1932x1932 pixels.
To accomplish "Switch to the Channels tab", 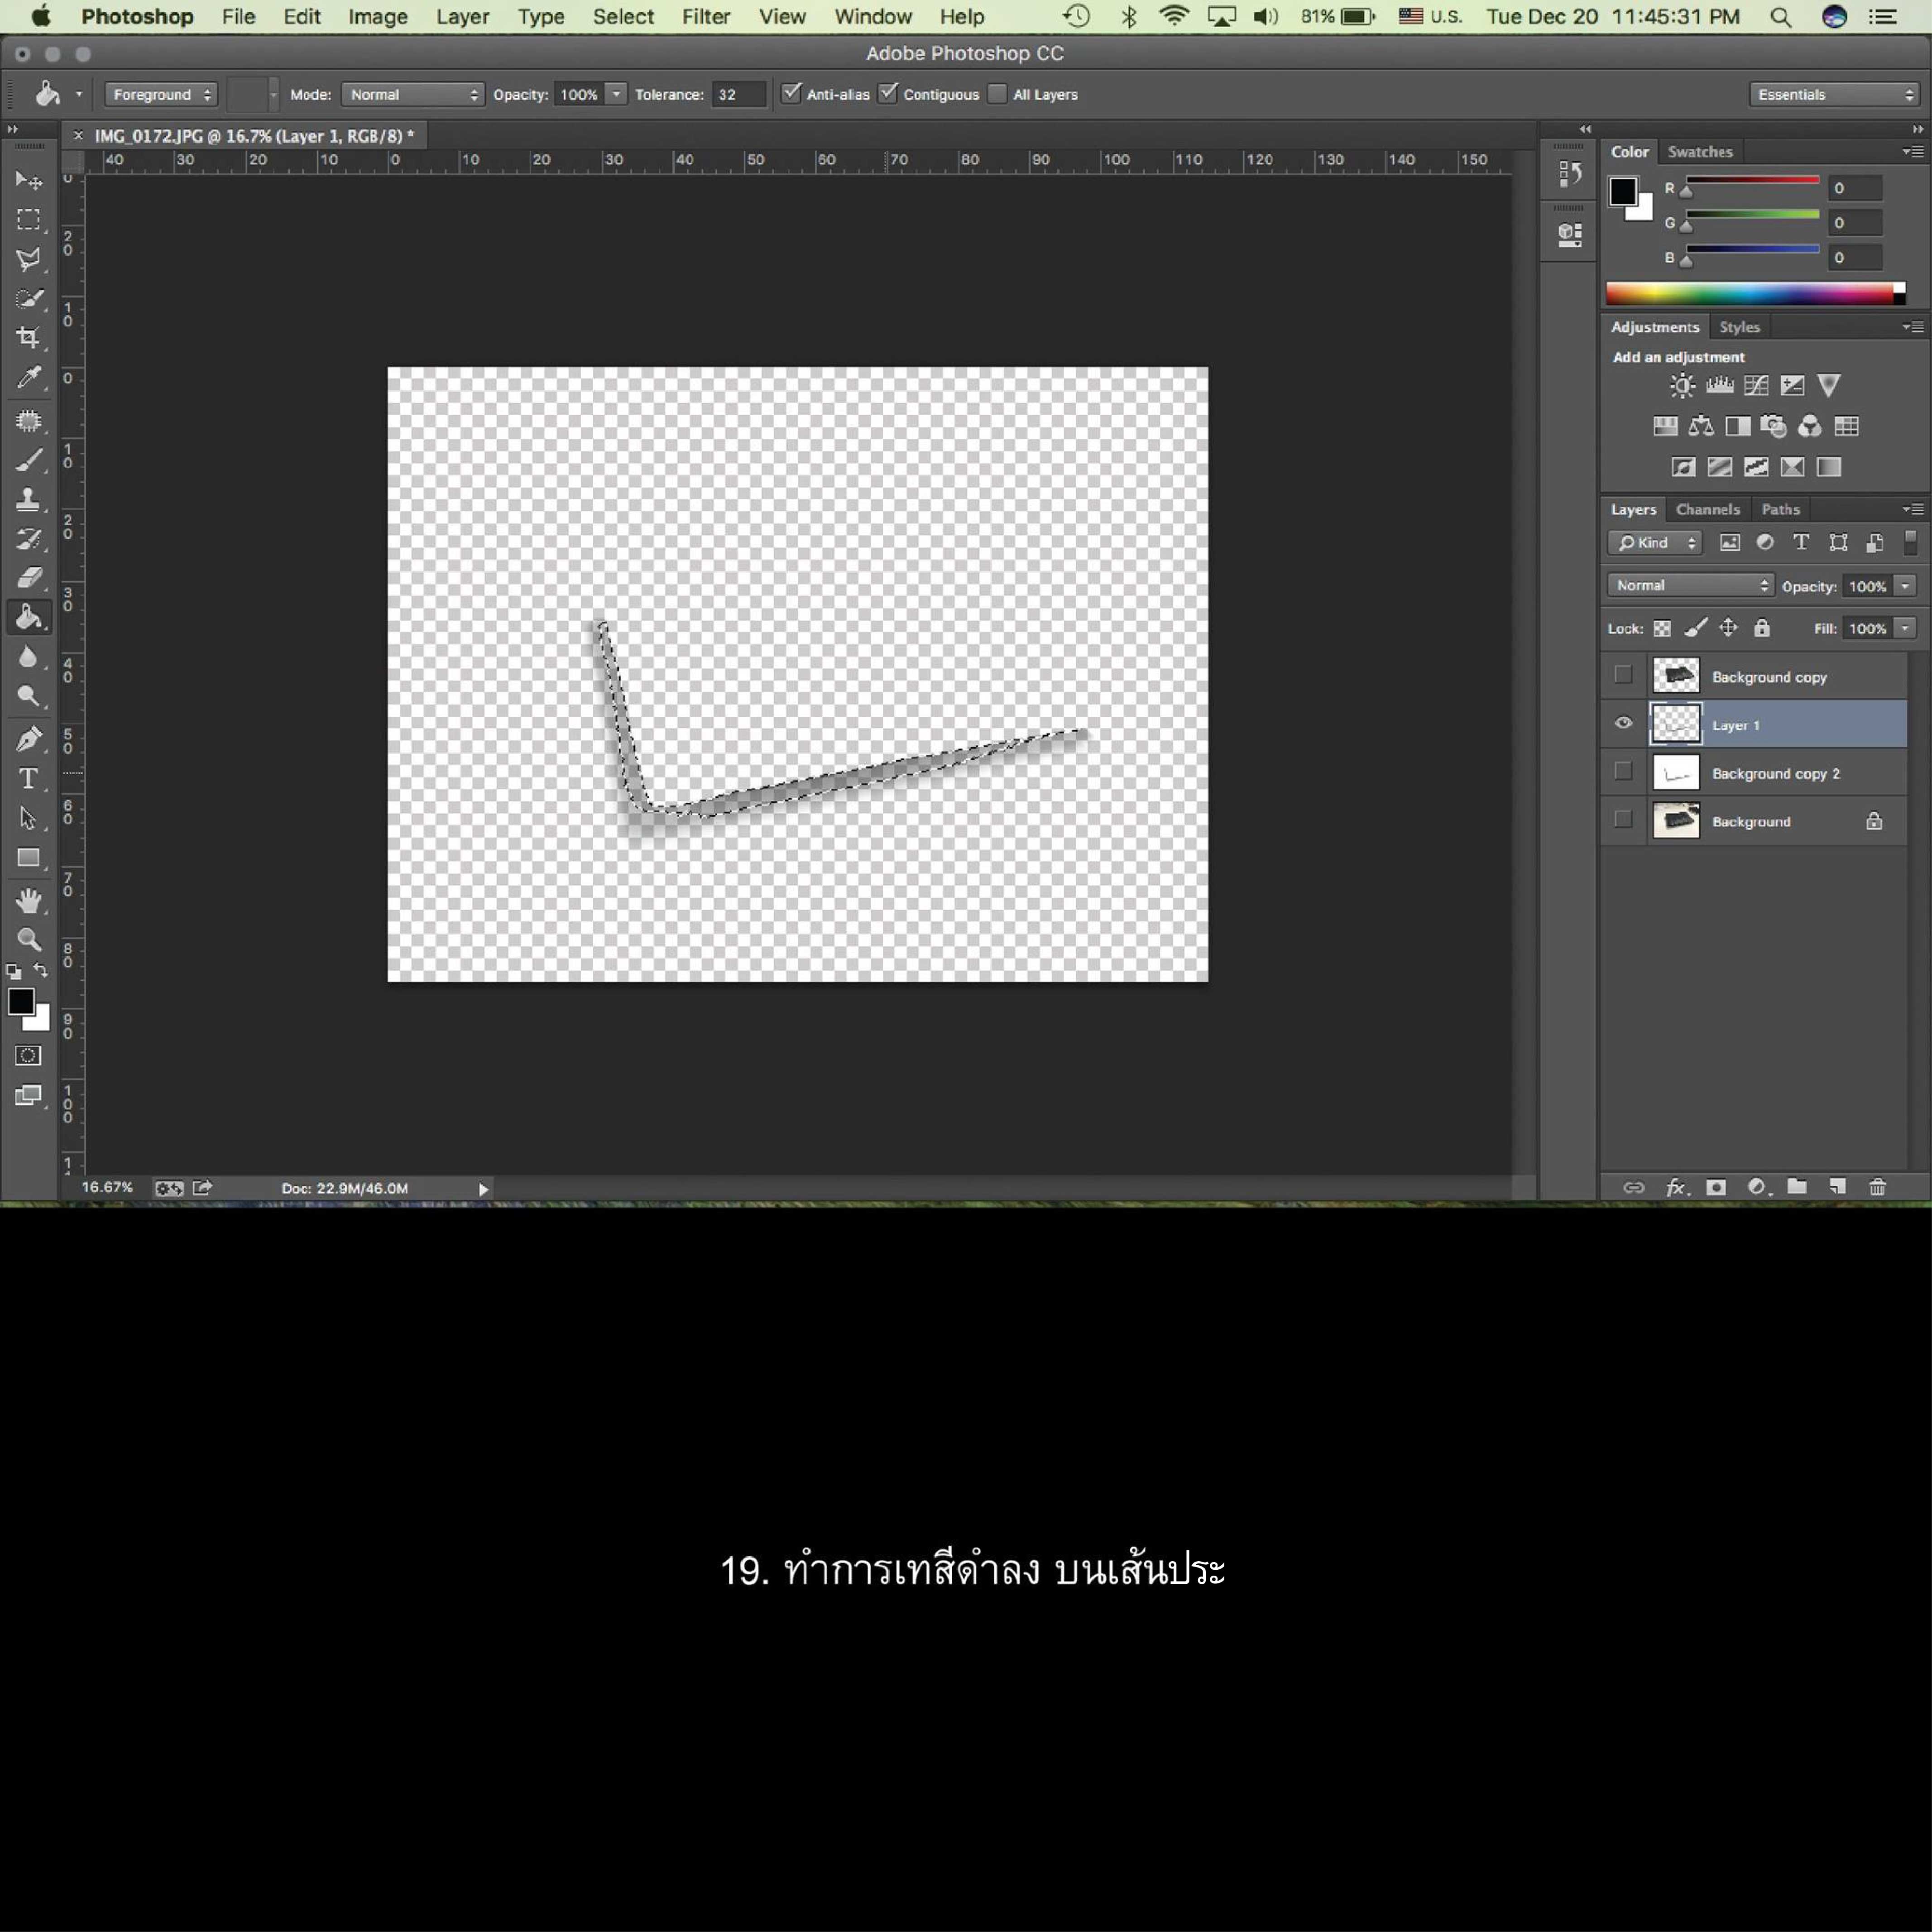I will coord(1708,509).
